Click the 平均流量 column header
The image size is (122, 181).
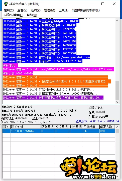[91, 127]
